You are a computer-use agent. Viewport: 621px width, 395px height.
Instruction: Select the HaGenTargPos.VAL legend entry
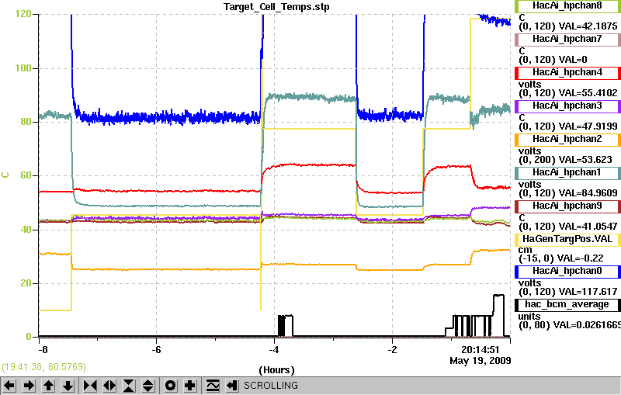[567, 240]
